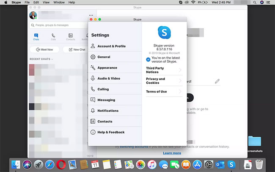Click the contact card icon beside Contacts
This screenshot has width=275, height=172.
(x=93, y=121)
